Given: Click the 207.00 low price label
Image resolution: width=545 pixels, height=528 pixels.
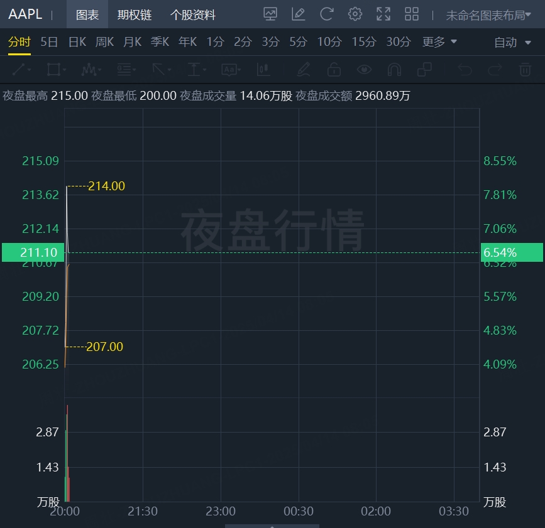Looking at the screenshot, I should click(104, 347).
